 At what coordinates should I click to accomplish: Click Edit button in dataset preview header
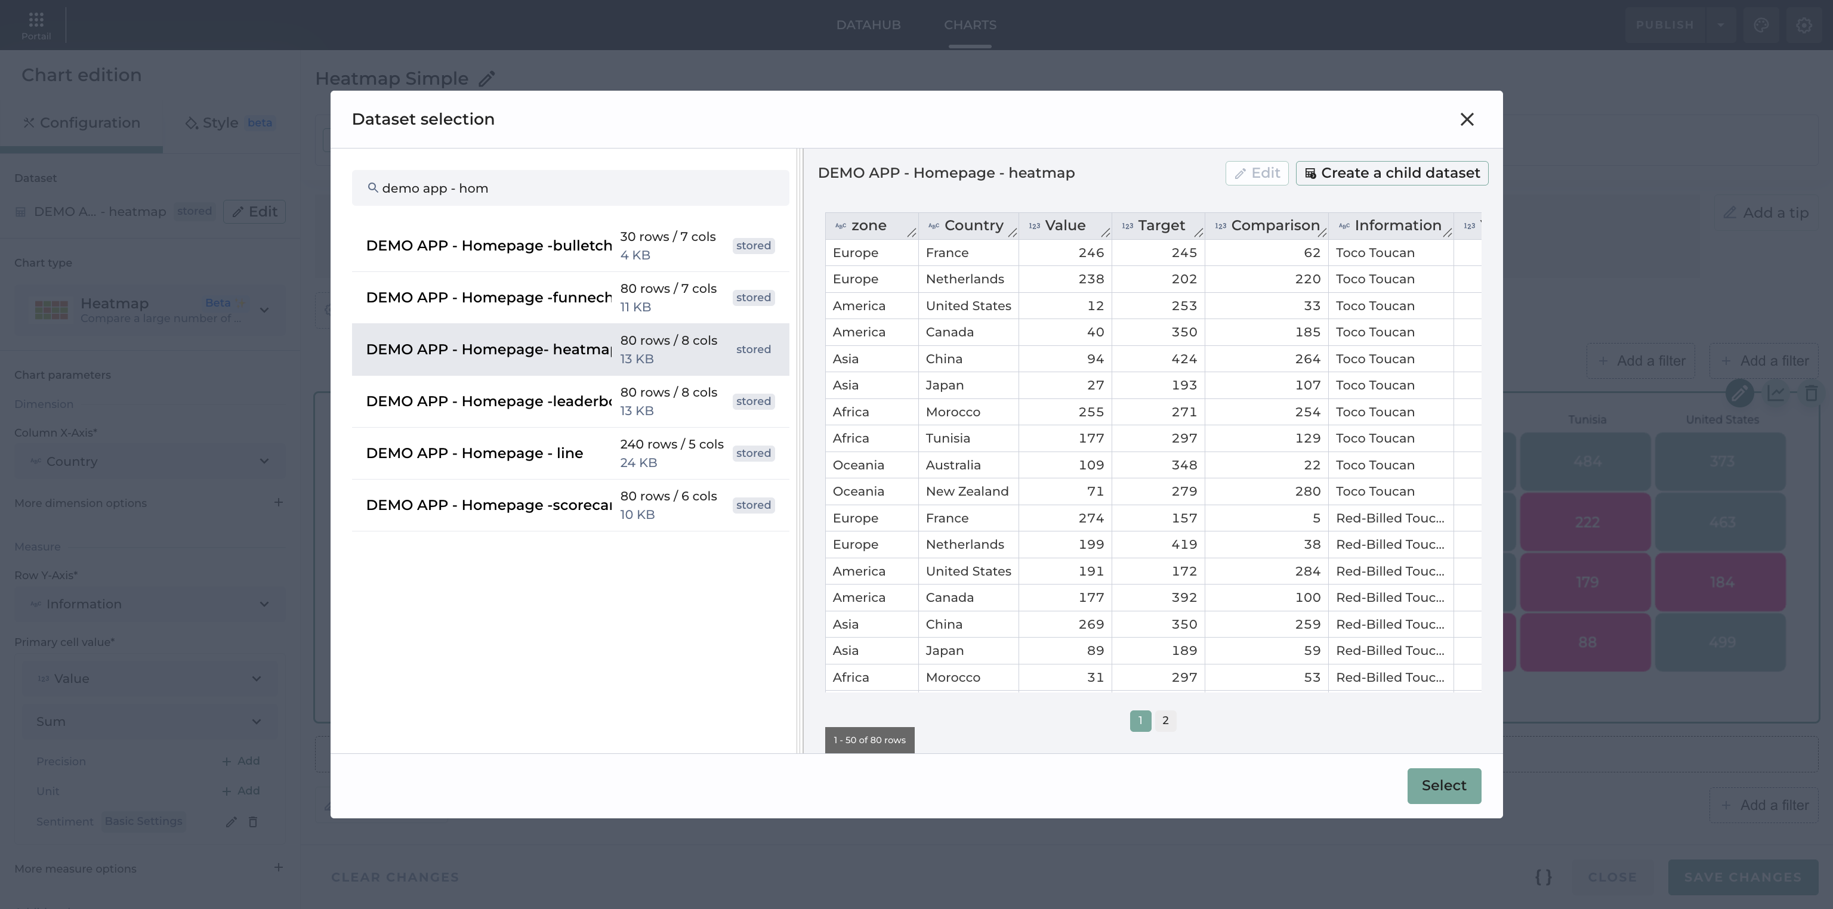pyautogui.click(x=1257, y=173)
